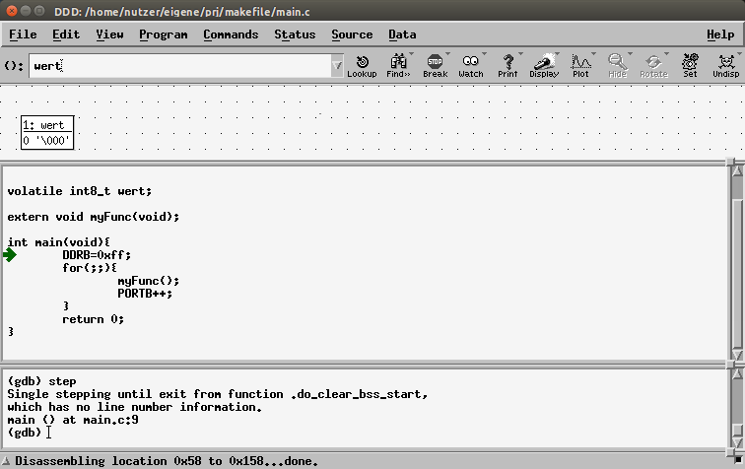The height and width of the screenshot is (469, 745).
Task: Open the Display button's small dropdown arrow
Action: [558, 53]
